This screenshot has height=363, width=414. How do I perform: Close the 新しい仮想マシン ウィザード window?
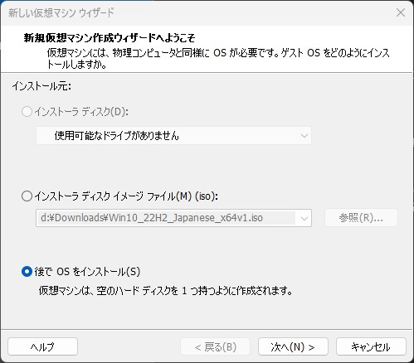point(401,12)
